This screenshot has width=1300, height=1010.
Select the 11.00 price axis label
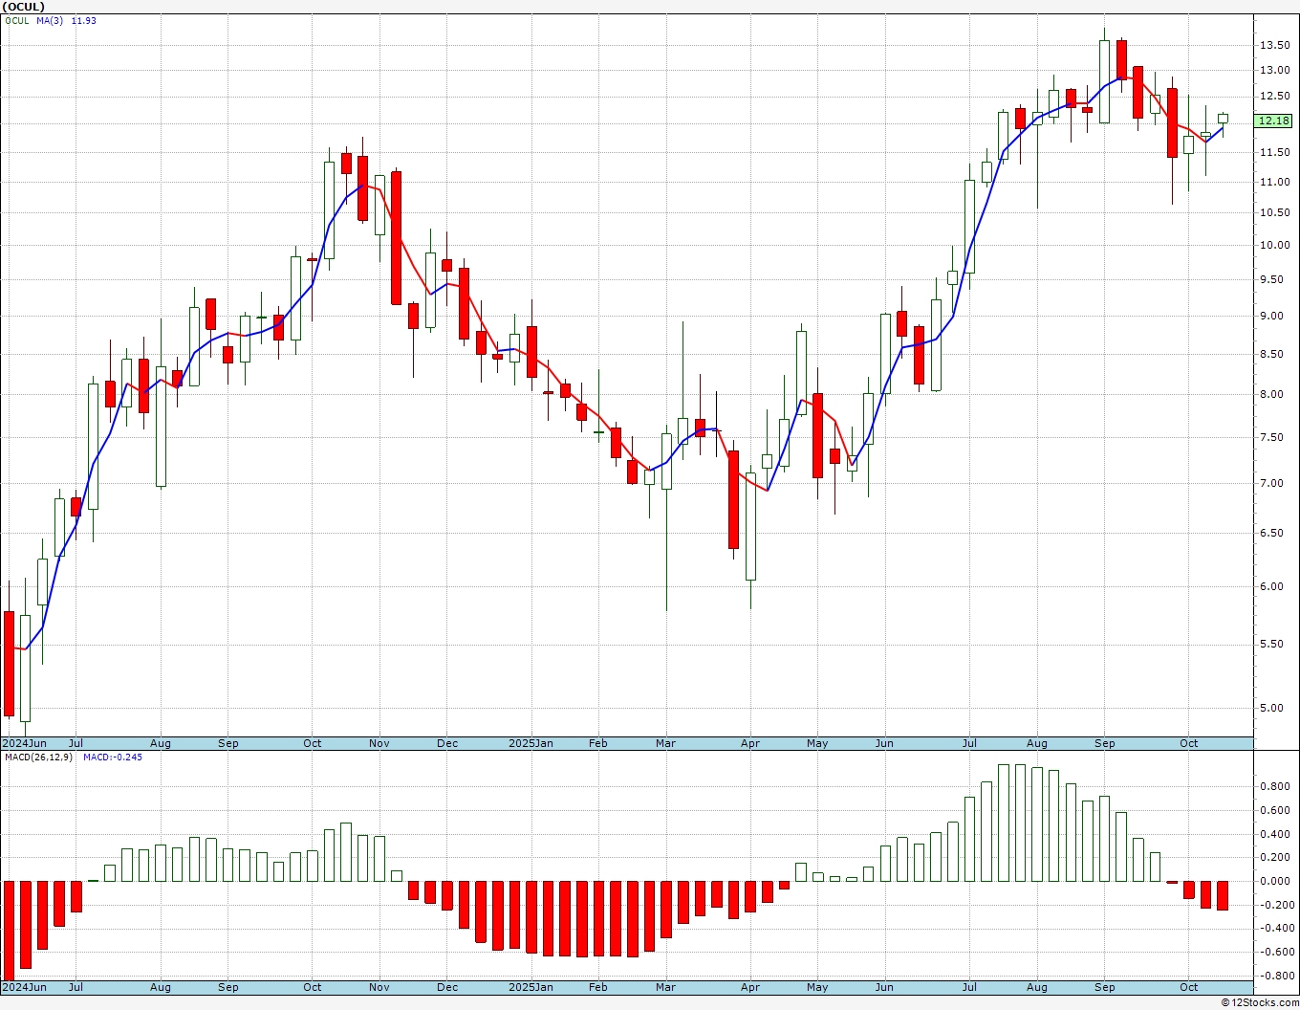point(1274,182)
